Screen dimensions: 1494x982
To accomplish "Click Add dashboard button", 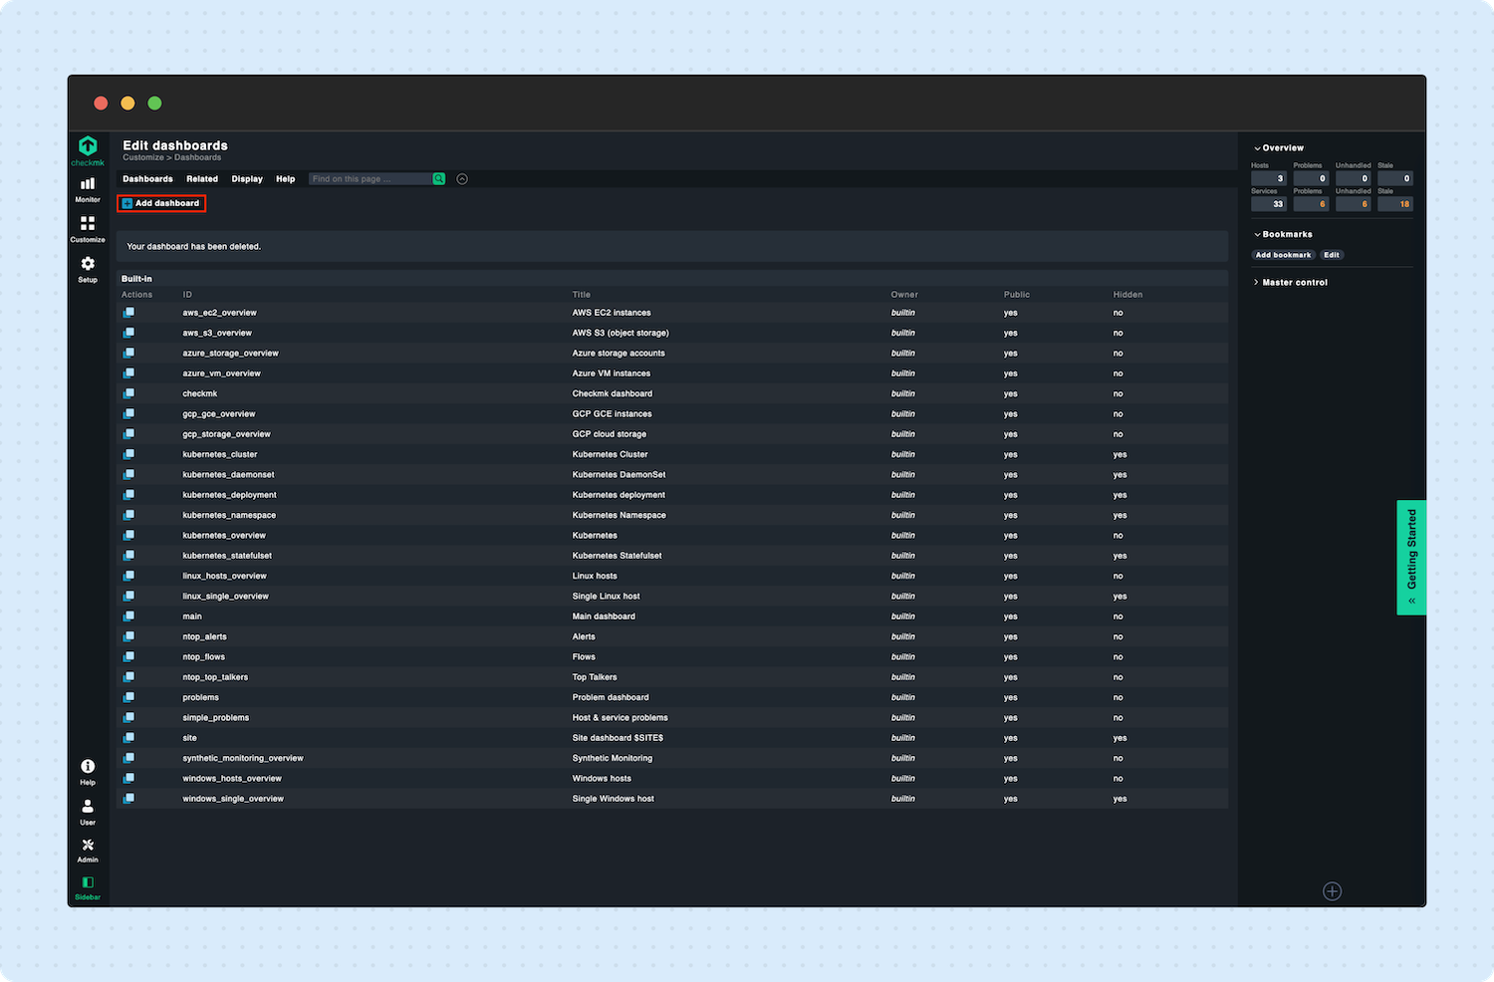I will (161, 203).
